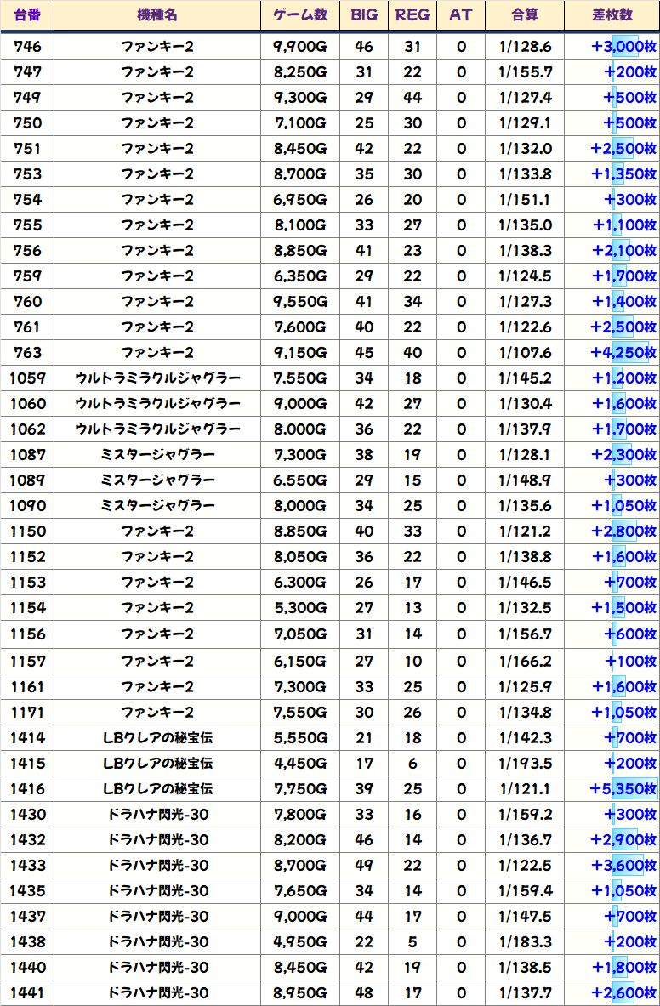Viewport: 660px width, 1006px height.
Task: Click the 合算 column header
Action: point(525,15)
